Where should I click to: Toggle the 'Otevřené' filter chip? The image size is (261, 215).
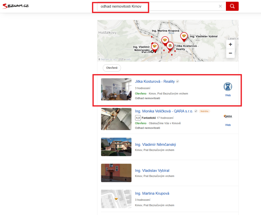[112, 68]
